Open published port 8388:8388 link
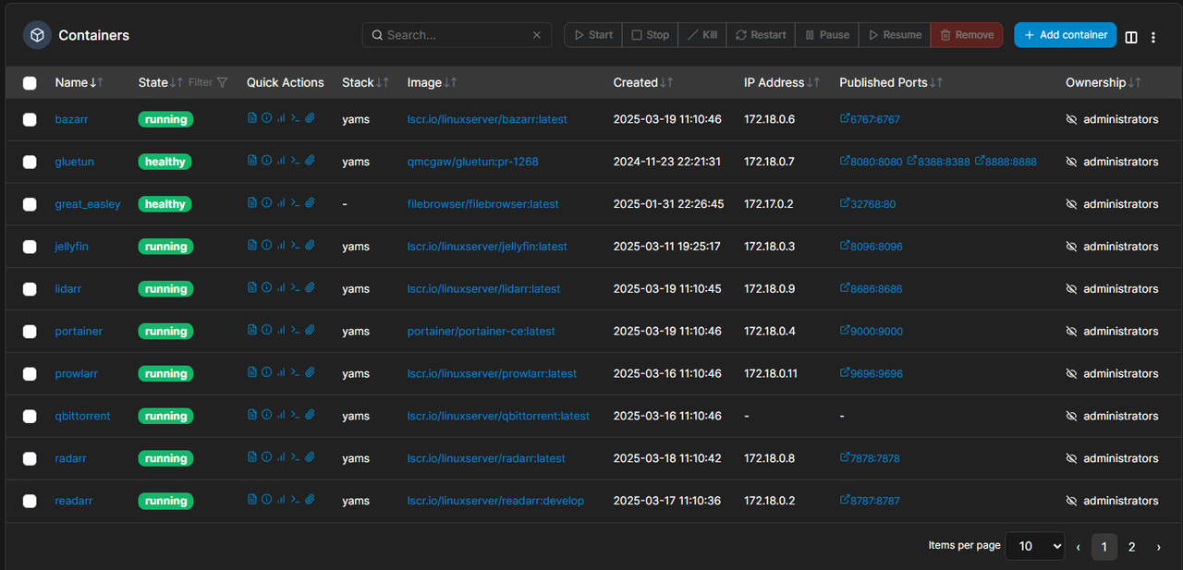 [x=938, y=162]
